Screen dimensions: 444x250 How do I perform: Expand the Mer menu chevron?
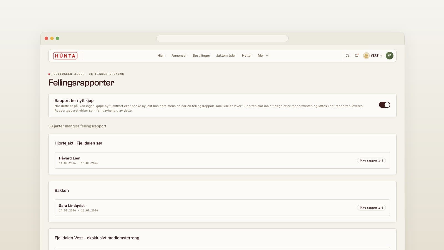point(267,56)
